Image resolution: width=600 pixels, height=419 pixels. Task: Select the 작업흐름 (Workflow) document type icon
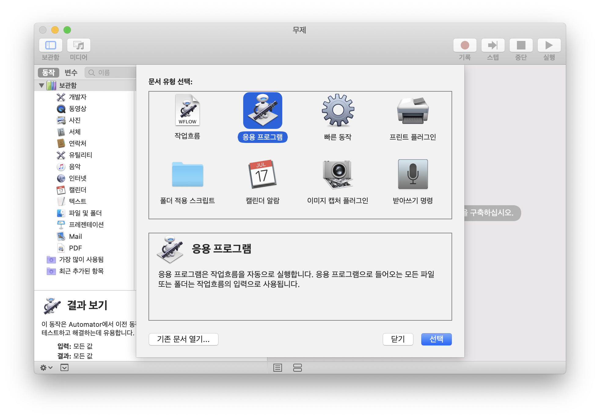[x=187, y=110]
